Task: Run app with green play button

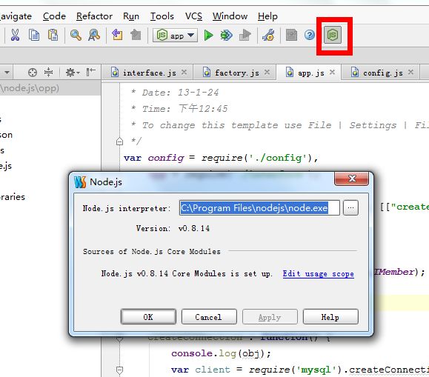Action: [x=208, y=36]
